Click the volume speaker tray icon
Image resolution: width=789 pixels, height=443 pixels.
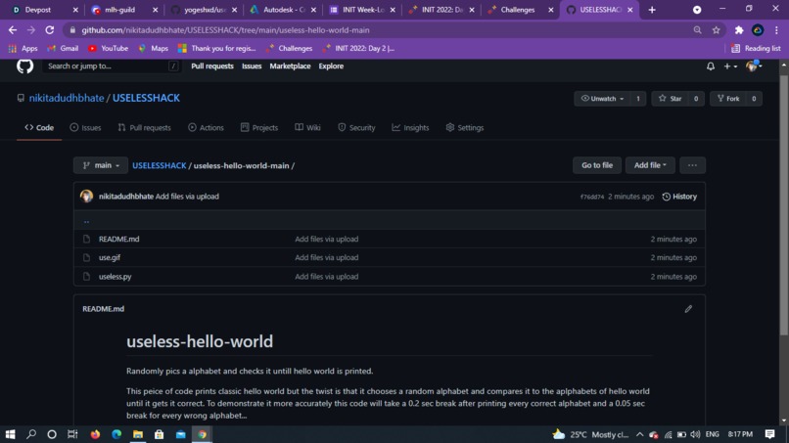point(695,434)
